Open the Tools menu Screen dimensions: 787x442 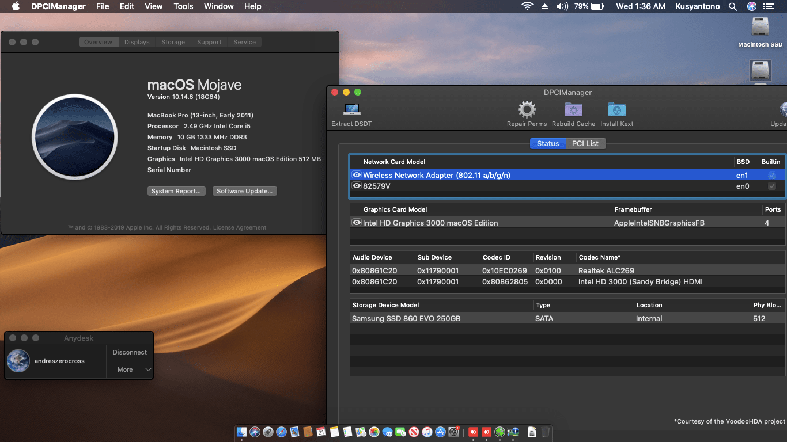pos(183,6)
